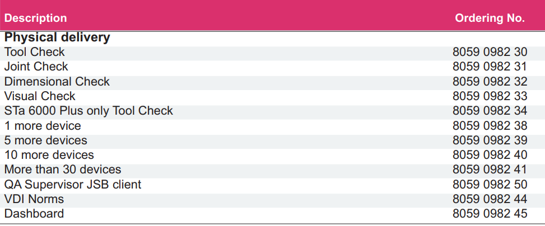The height and width of the screenshot is (226, 545).
Task: Click the Description column header
Action: click(x=35, y=18)
